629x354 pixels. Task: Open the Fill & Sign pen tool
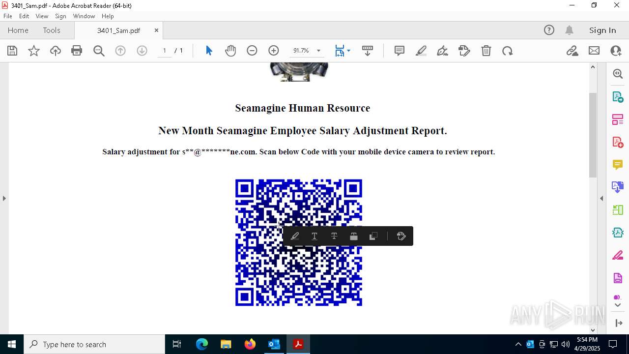coord(442,51)
